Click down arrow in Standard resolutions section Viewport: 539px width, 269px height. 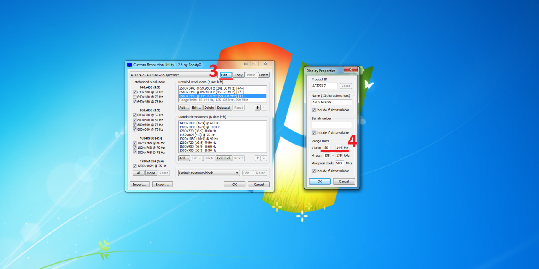coord(264,158)
